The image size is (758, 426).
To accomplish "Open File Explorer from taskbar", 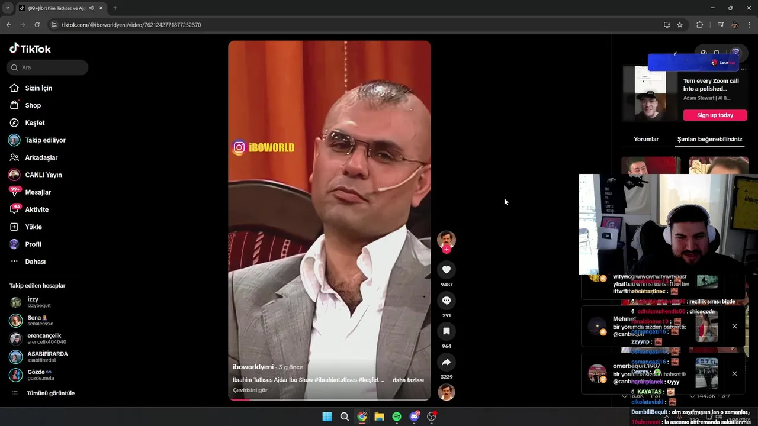I will click(x=379, y=417).
